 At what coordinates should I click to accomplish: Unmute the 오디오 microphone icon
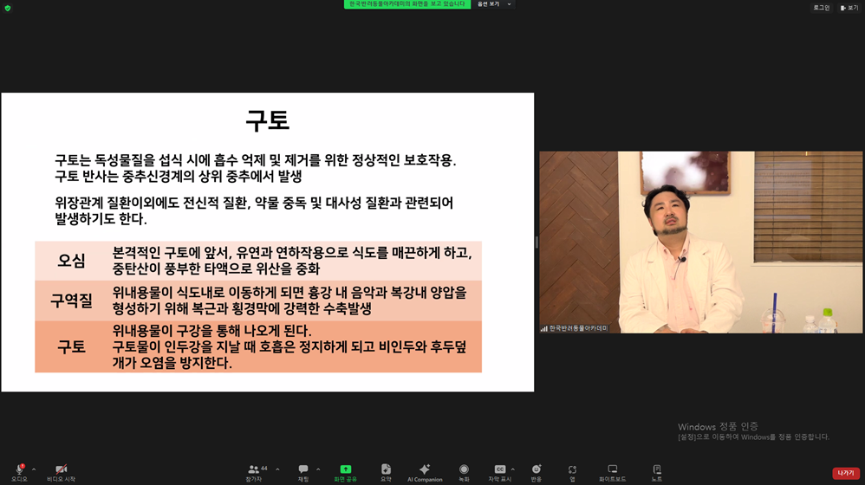tap(19, 469)
